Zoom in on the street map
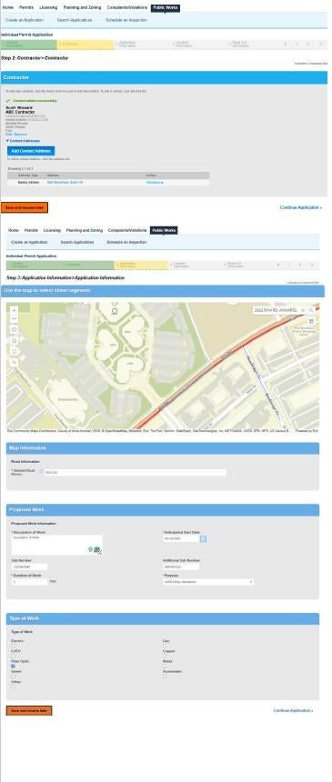Image resolution: width=332 pixels, height=782 pixels. pos(14,310)
